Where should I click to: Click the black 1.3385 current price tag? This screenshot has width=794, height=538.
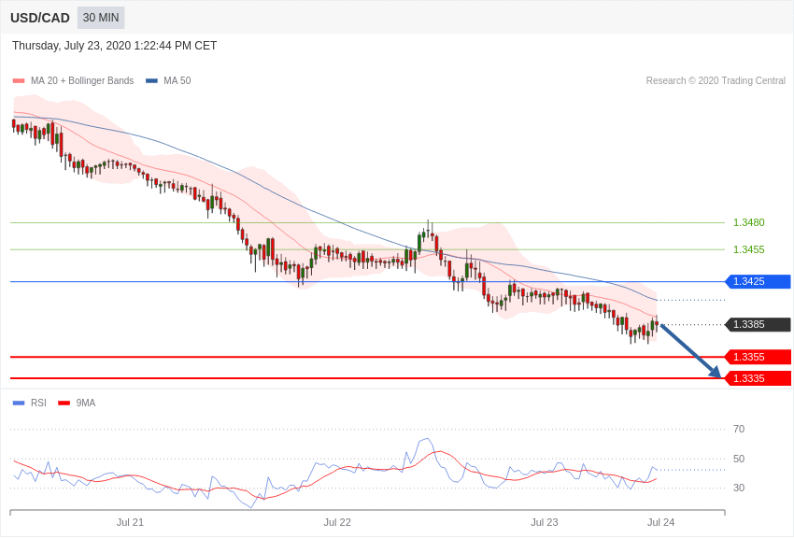click(759, 324)
